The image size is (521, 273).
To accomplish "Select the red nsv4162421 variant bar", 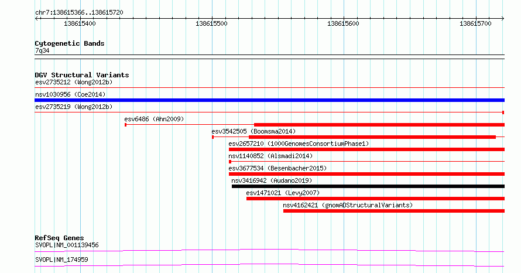I will pos(394,211).
